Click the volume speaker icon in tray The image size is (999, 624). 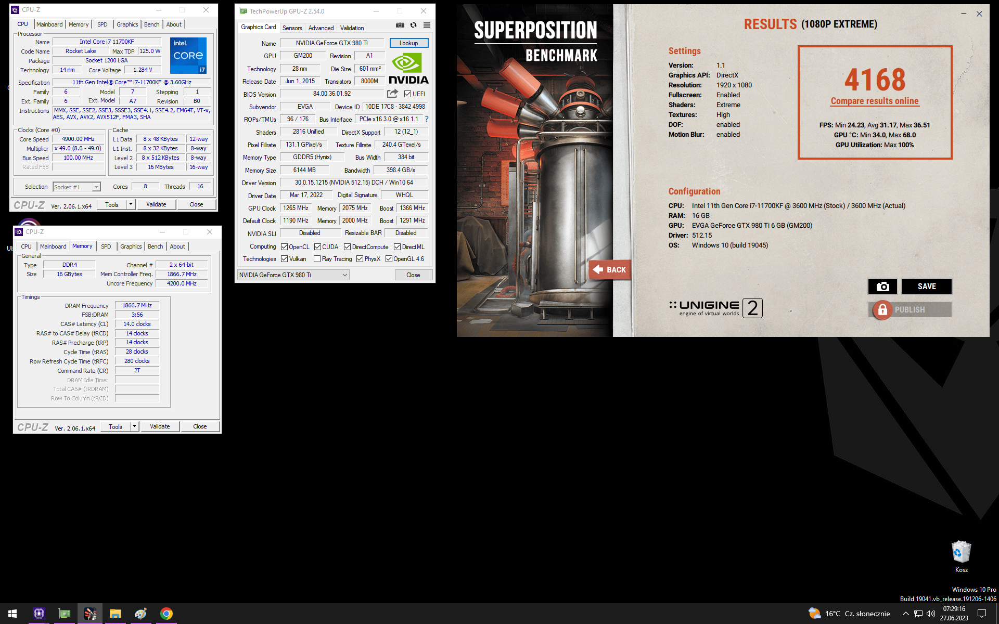click(x=931, y=614)
